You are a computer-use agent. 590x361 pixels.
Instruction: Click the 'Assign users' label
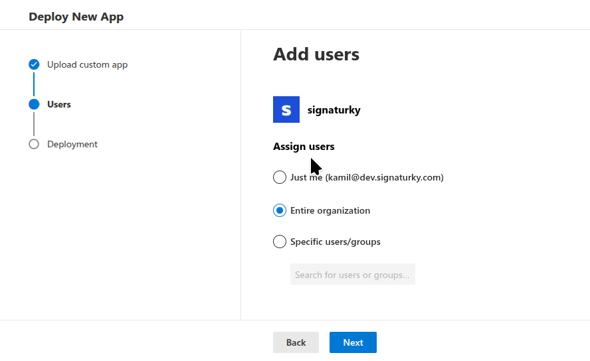pyautogui.click(x=304, y=147)
